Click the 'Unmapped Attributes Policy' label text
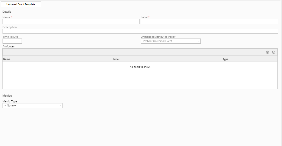Viewport: 282px width, 146px height. click(x=158, y=37)
